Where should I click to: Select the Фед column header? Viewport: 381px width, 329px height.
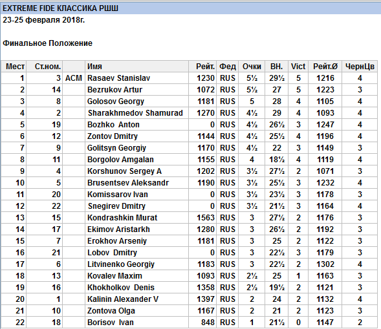coord(228,67)
